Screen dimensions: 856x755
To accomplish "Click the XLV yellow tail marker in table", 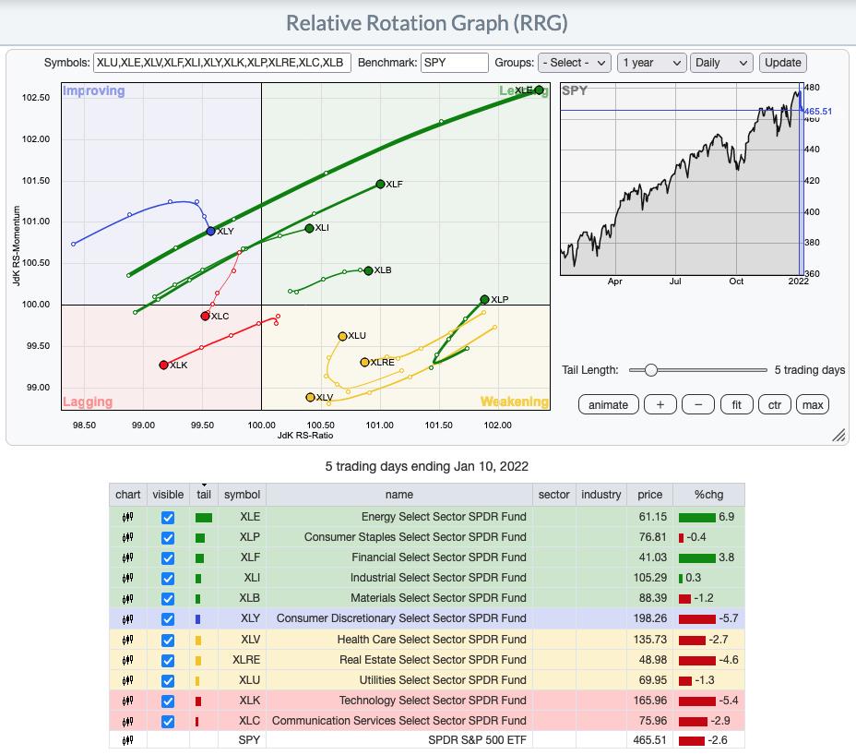I will pyautogui.click(x=198, y=640).
